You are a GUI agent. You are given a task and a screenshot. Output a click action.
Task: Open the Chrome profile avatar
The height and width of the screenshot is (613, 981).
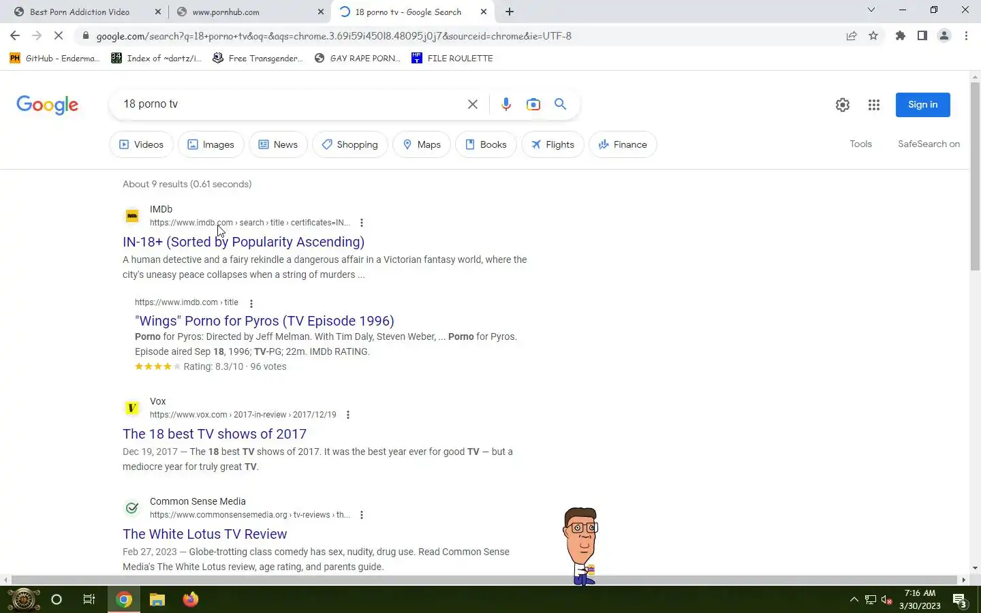944,35
